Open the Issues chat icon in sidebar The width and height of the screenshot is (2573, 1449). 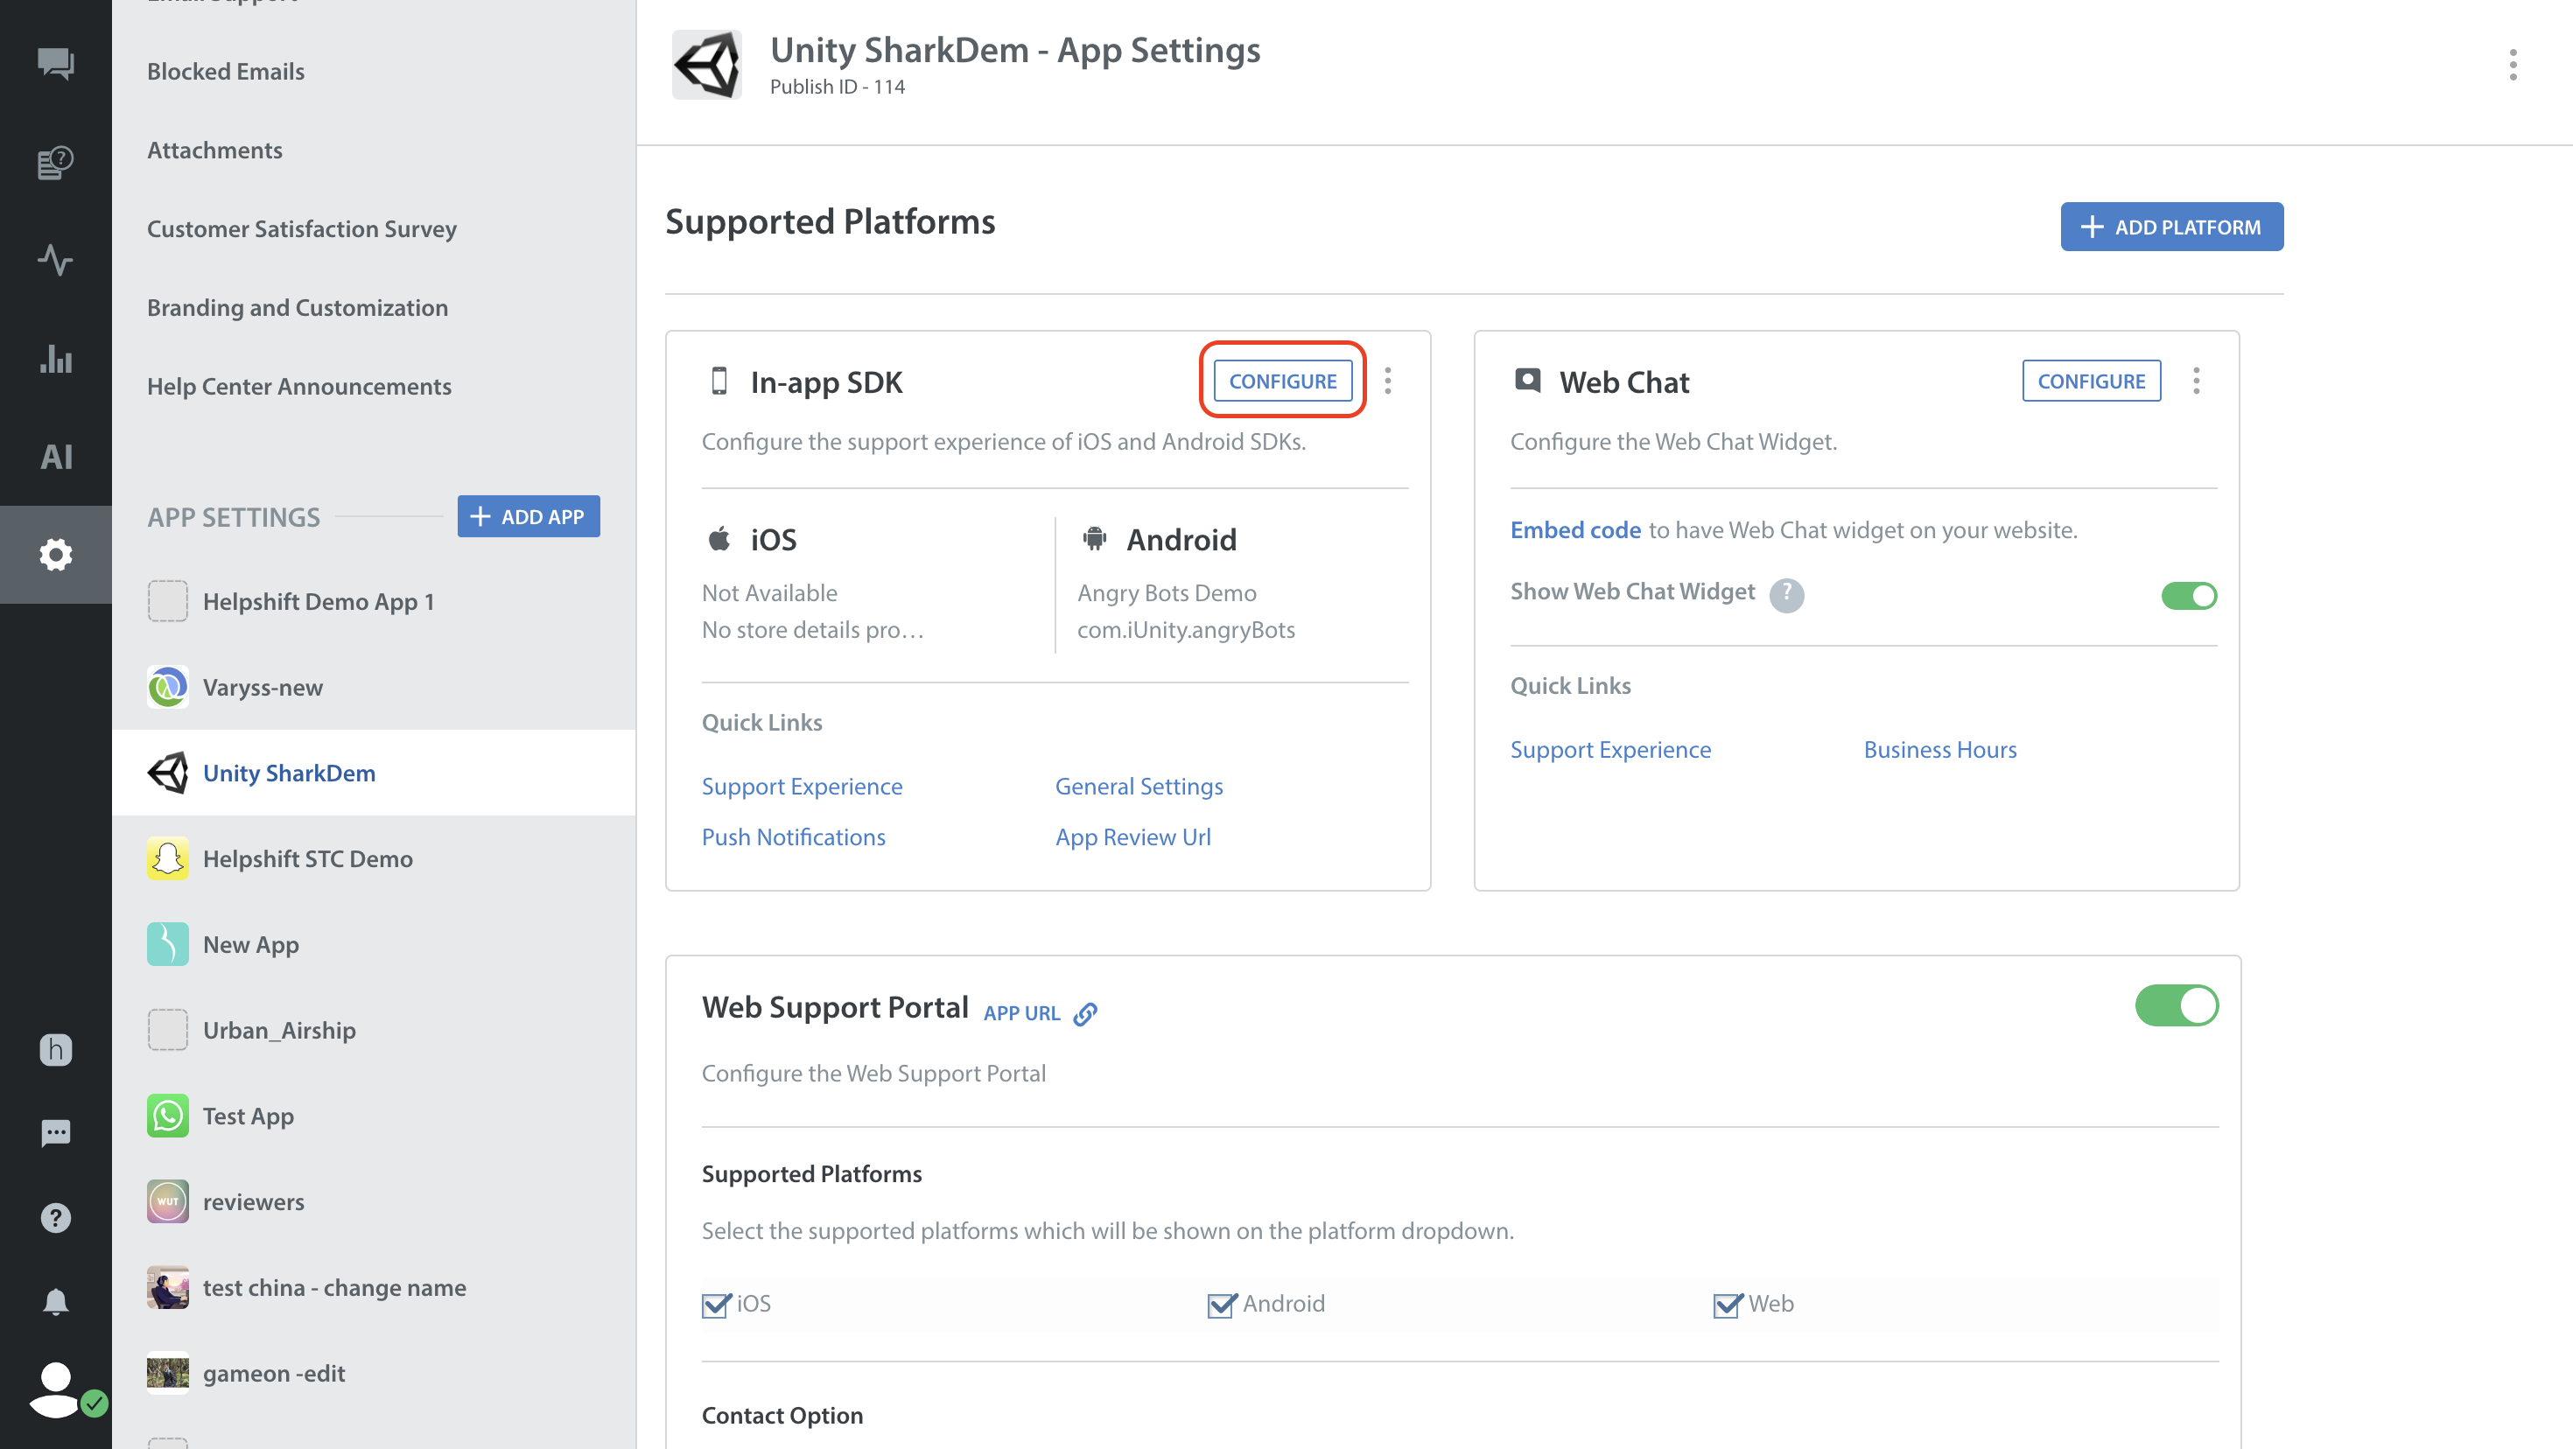pos(56,64)
